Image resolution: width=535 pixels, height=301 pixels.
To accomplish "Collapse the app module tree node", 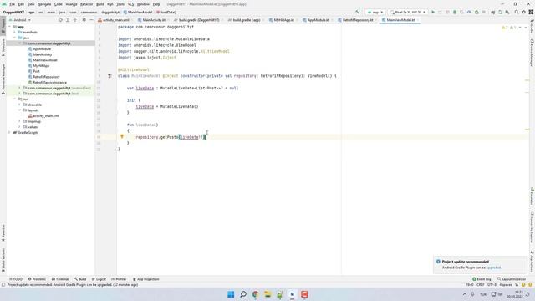I will 10,27.
